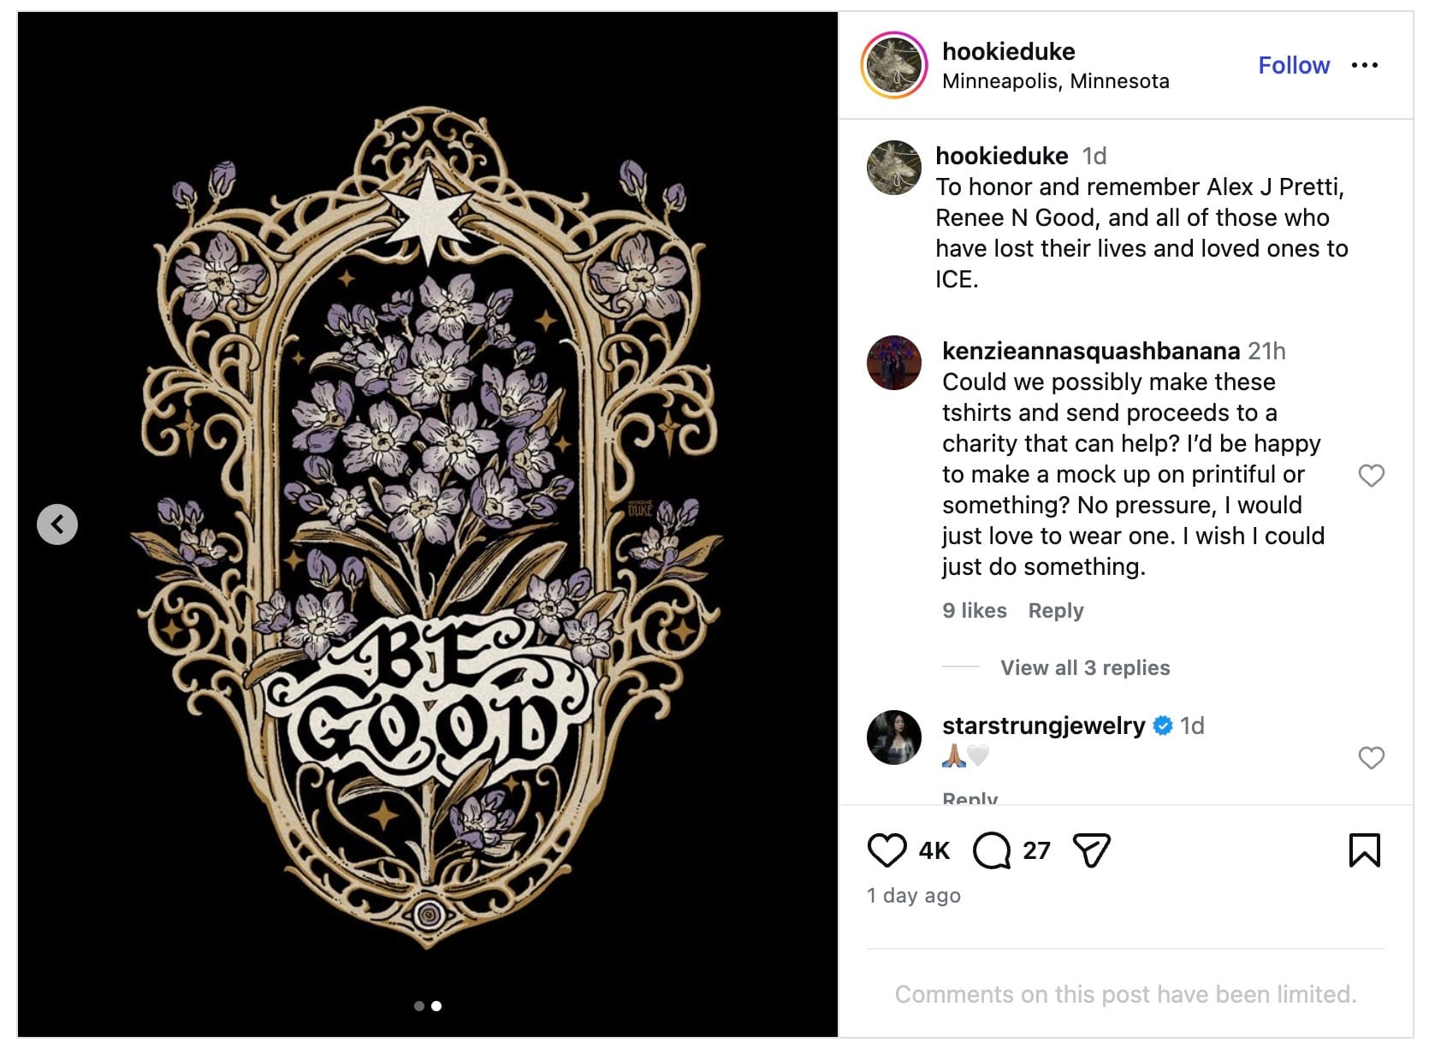Open hookieduke's story profile picture in header
1429x1054 pixels.
tap(894, 65)
